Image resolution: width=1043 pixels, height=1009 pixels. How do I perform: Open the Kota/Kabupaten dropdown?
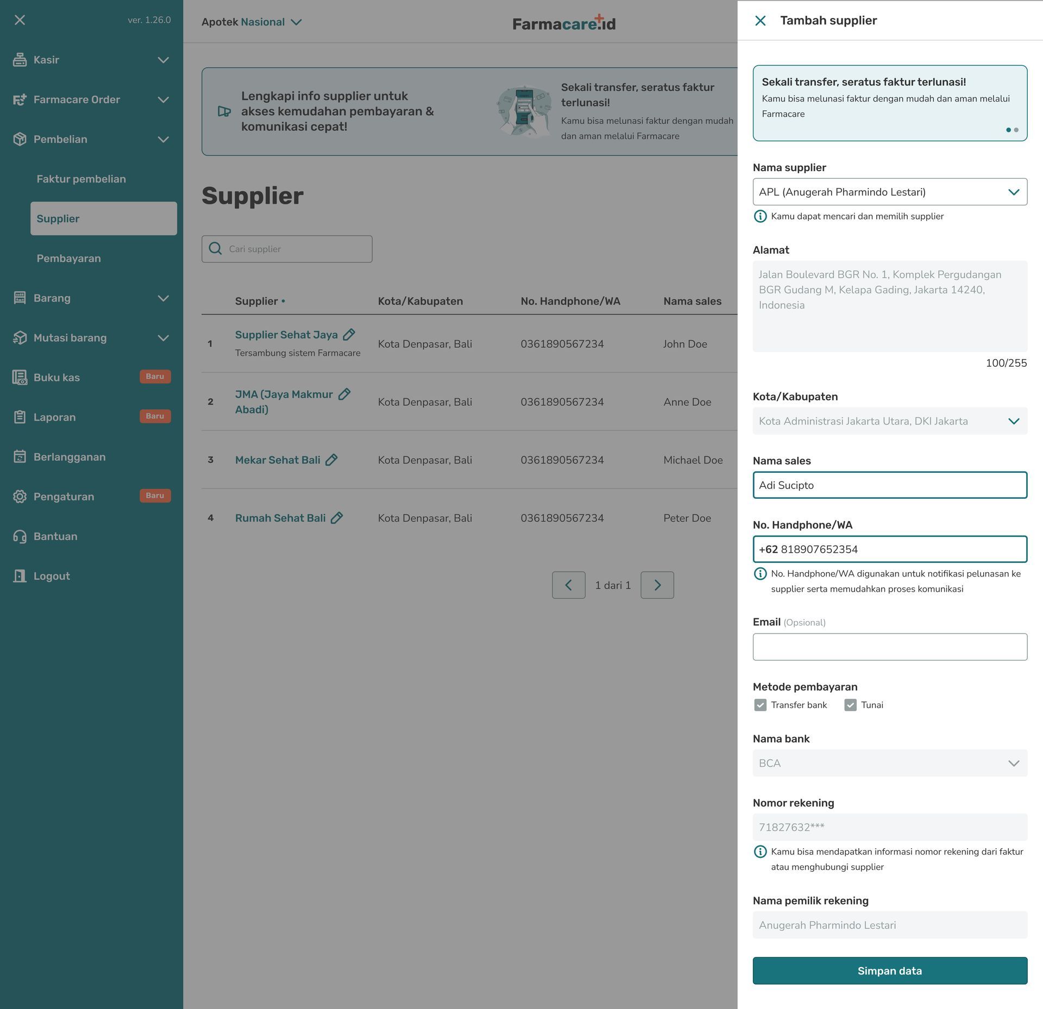click(890, 421)
